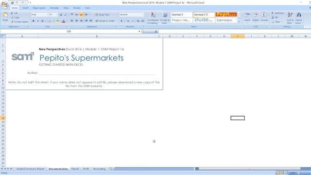Undo the last action

[x=17, y=2]
